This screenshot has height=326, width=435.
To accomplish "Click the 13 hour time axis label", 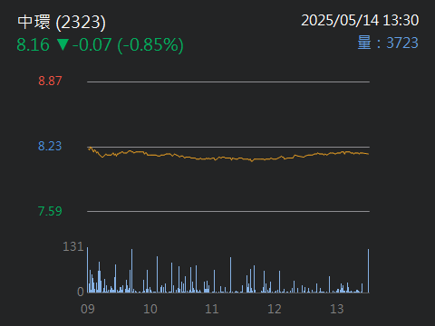I will [x=337, y=309].
